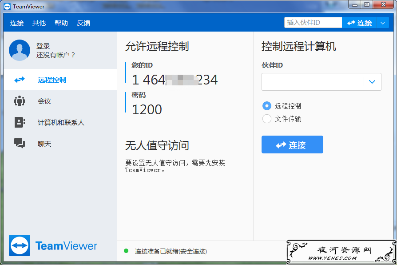Click the TeamViewer logo at sidebar bottom

click(53, 245)
